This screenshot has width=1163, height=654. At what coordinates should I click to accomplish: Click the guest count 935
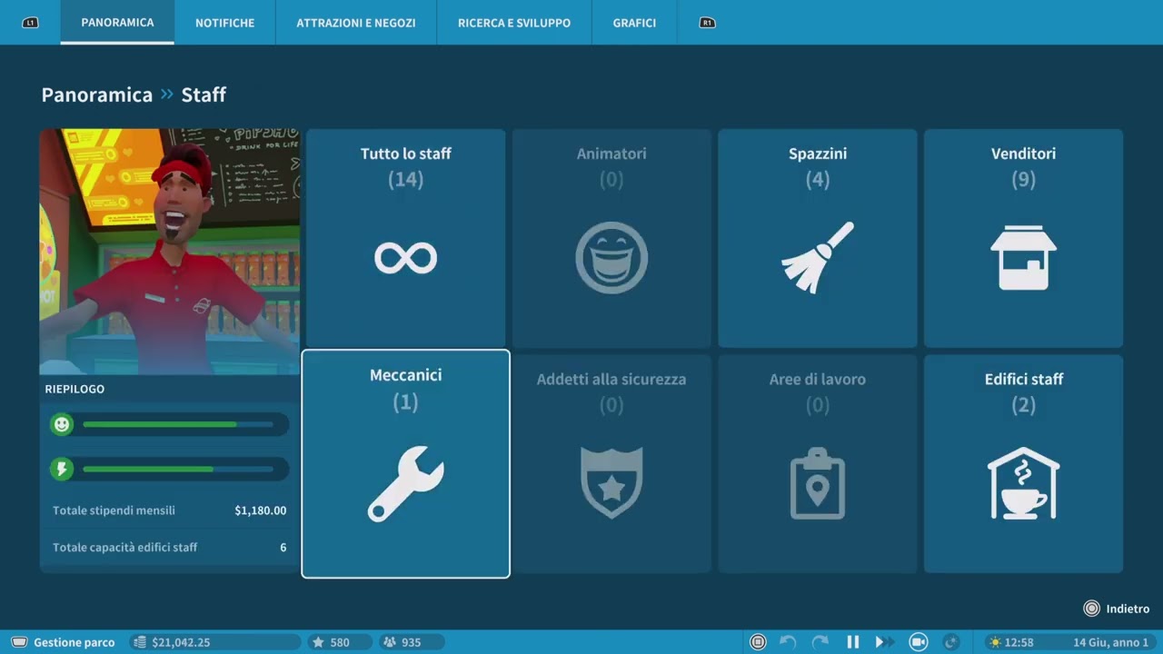(x=411, y=642)
